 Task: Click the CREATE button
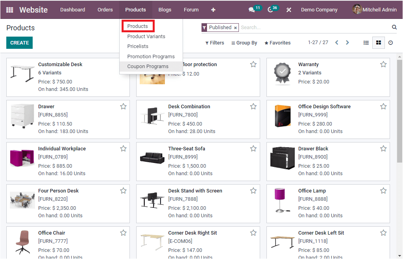19,43
